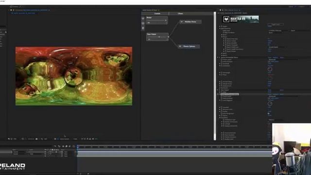
Task: Click the timeline playhead marker
Action: pos(78,147)
